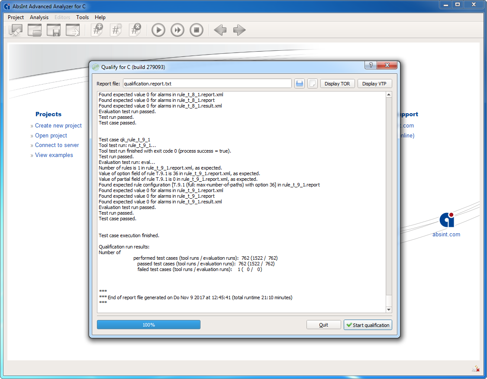487x379 pixels.
Task: Click the "passed test cases" results line
Action: 206,264
